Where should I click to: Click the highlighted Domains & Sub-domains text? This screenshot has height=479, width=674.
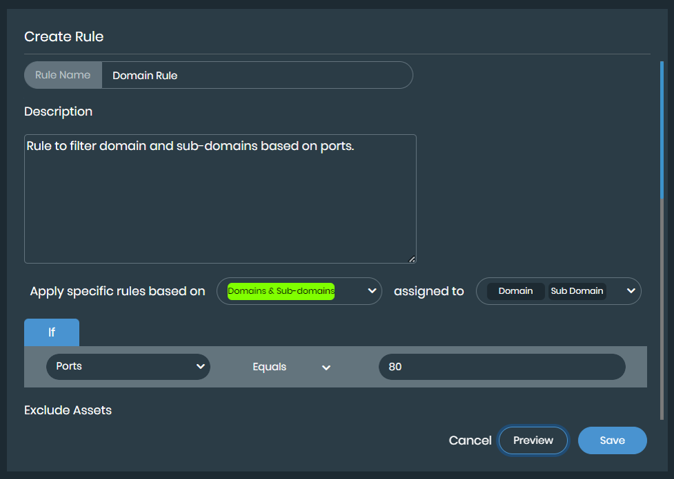pos(280,291)
